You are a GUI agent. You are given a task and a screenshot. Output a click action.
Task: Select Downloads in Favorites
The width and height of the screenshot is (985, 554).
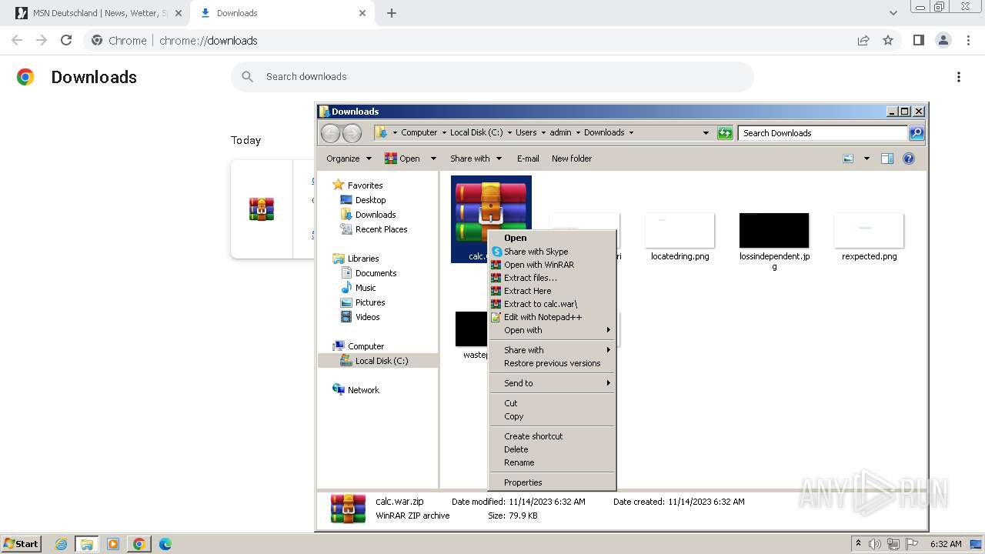coord(376,215)
